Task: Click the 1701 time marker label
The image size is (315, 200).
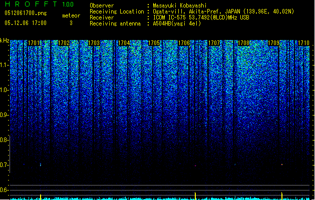Action: tap(34, 43)
